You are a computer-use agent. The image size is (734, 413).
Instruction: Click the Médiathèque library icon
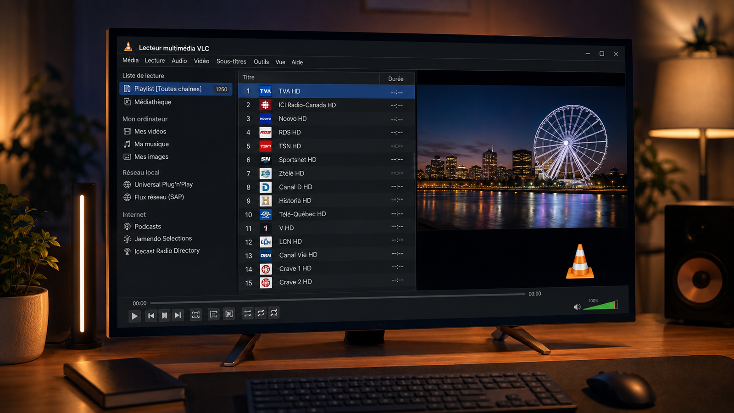(x=127, y=102)
